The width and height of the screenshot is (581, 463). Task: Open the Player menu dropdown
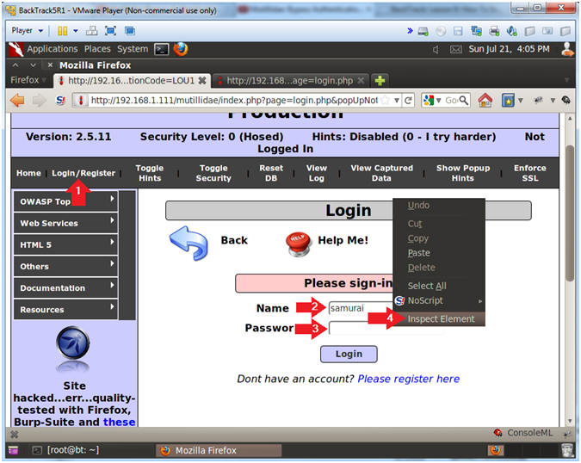tap(27, 30)
